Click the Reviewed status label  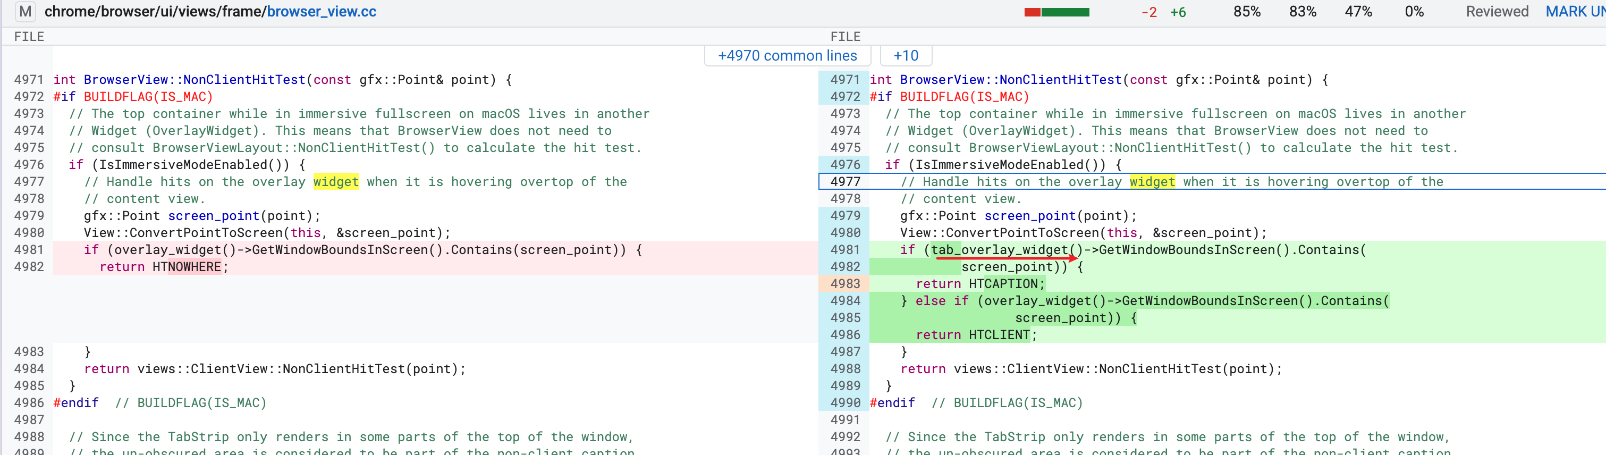coord(1497,12)
